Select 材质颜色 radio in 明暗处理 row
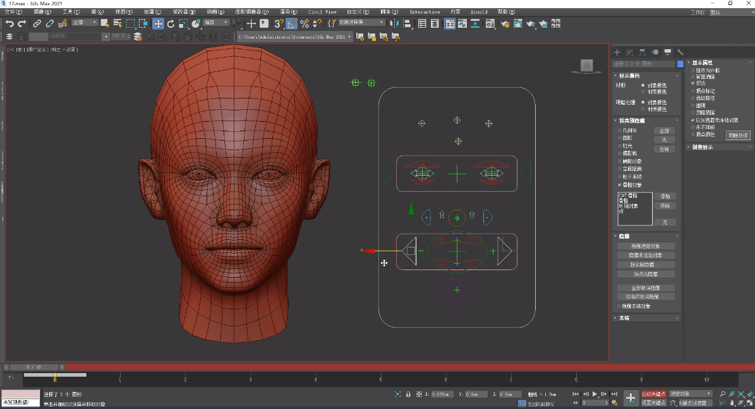The height and width of the screenshot is (409, 755). (643, 109)
